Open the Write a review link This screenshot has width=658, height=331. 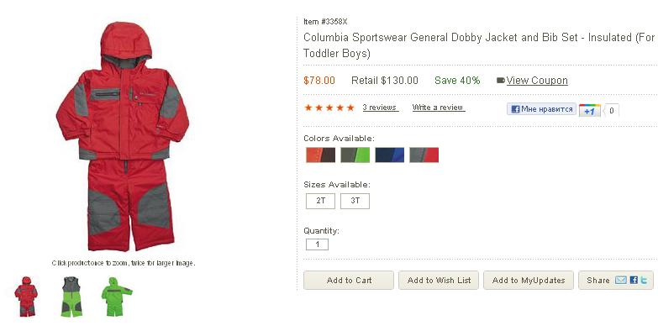pos(438,108)
